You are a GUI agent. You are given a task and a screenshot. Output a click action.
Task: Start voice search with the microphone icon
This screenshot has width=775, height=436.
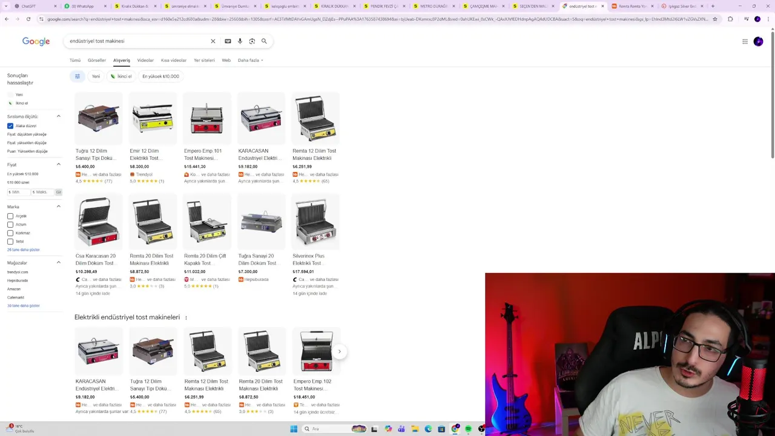(x=240, y=41)
